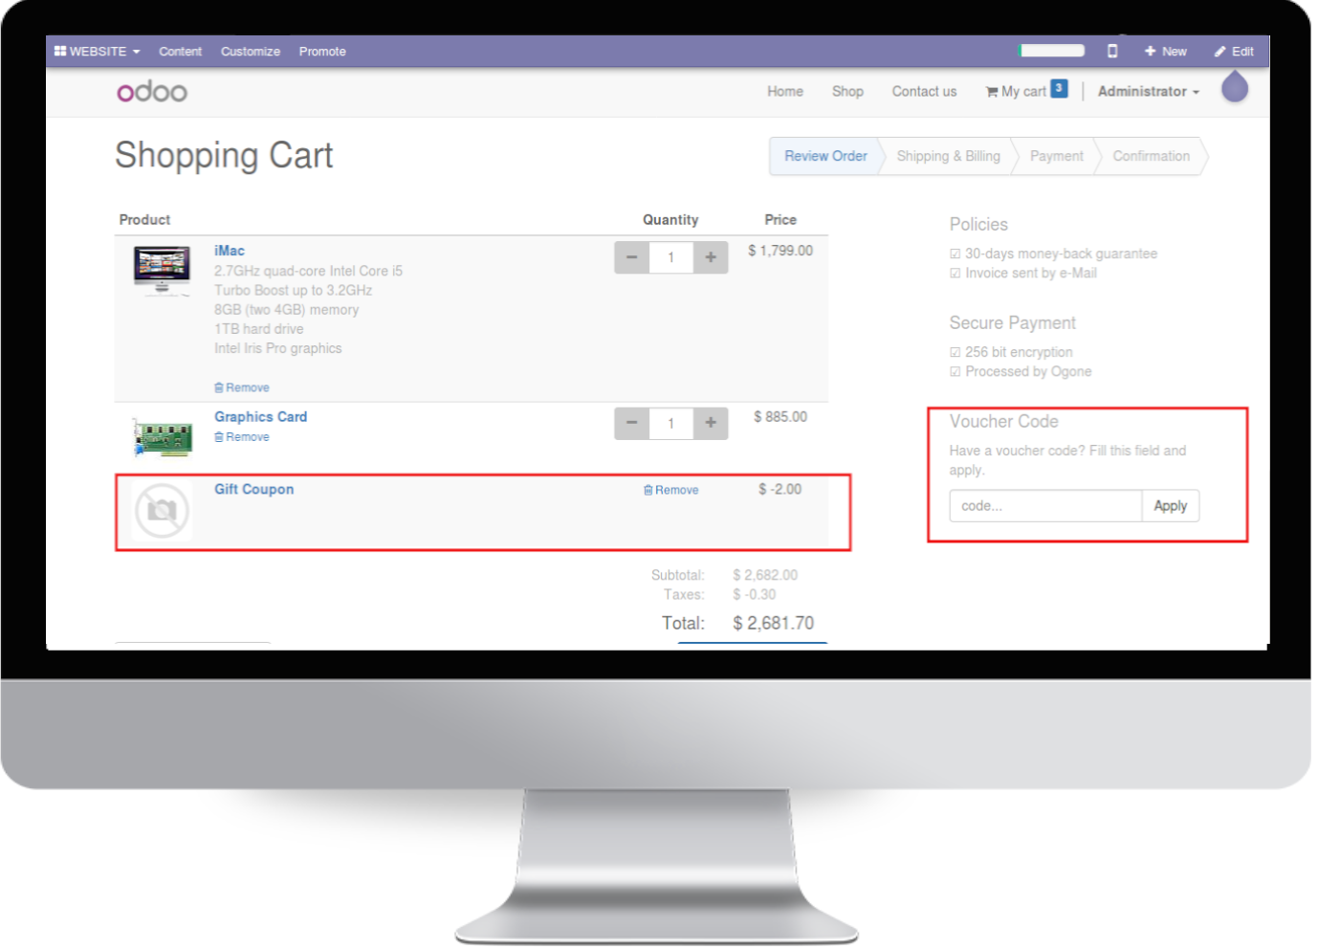Select the Confirmation step
Viewport: 1318px width, 949px height.
click(1151, 156)
